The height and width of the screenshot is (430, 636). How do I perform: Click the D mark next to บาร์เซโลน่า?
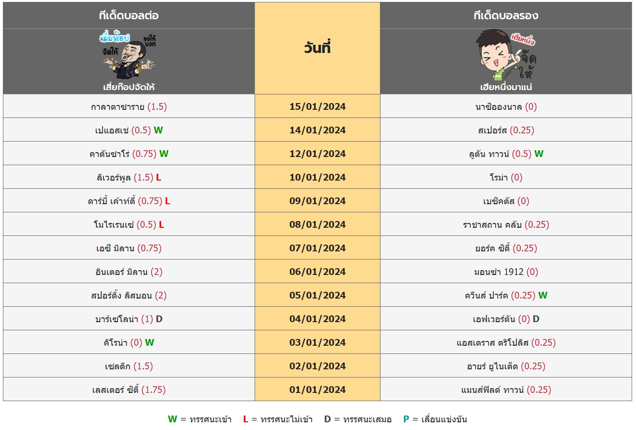pyautogui.click(x=159, y=319)
